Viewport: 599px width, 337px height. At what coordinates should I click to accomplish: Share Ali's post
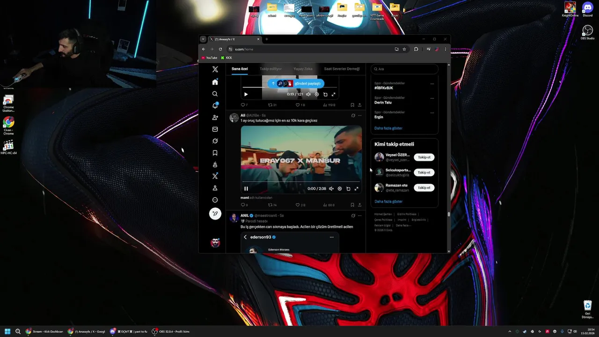(x=359, y=205)
